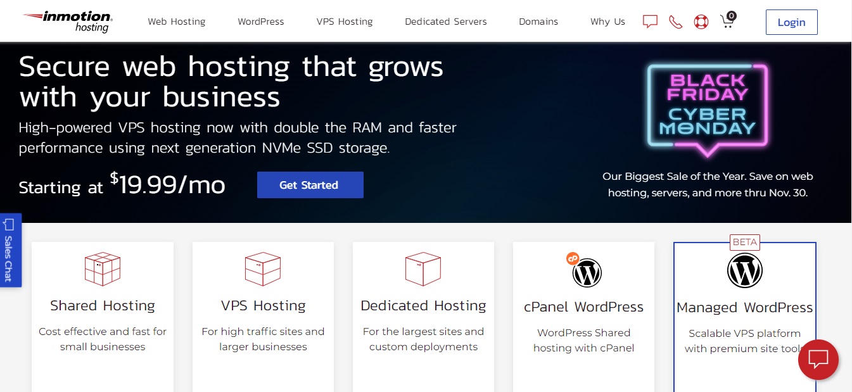This screenshot has width=852, height=392.
Task: Open the chat bubble icon in header
Action: tap(650, 22)
